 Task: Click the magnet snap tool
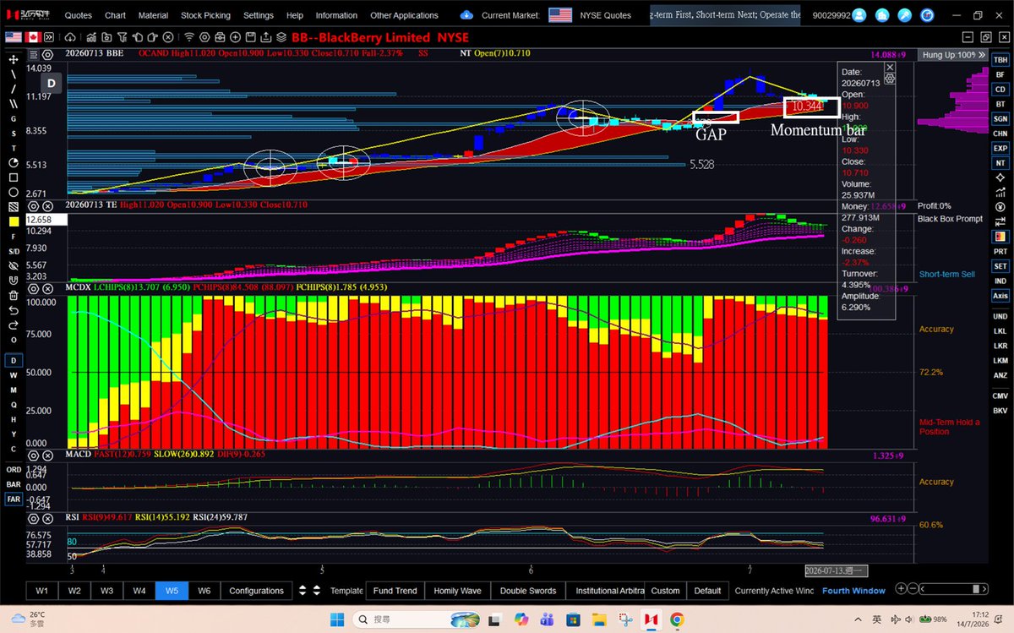(14, 281)
